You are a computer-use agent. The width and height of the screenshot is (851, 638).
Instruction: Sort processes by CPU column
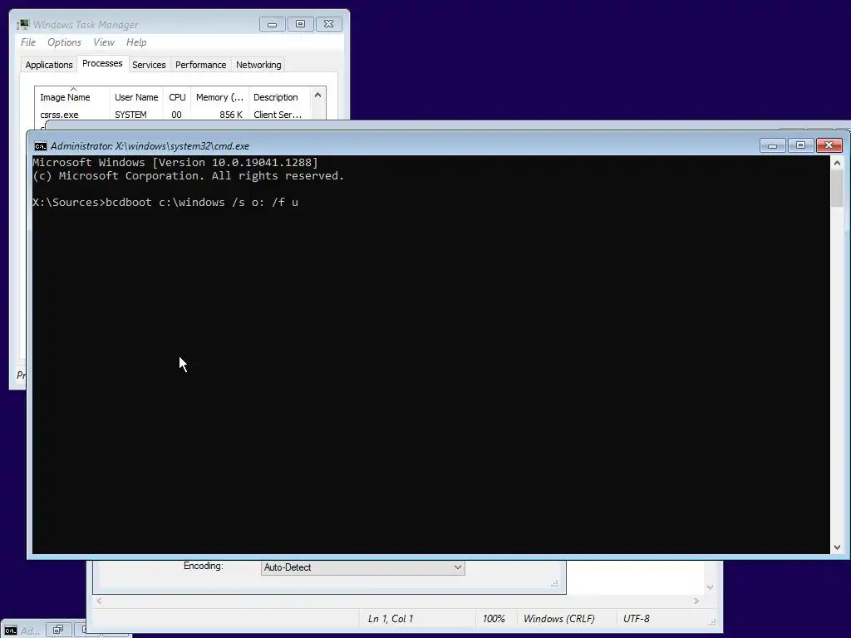click(177, 97)
